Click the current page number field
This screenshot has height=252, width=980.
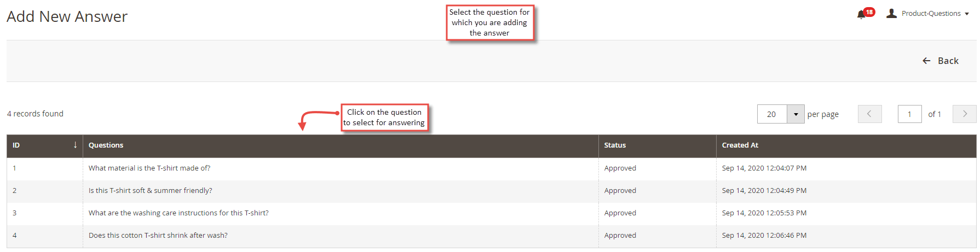pos(909,114)
